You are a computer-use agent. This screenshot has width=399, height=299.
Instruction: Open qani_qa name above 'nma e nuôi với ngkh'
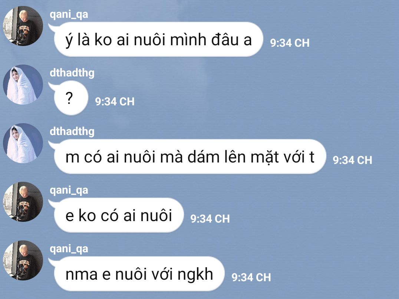point(69,249)
